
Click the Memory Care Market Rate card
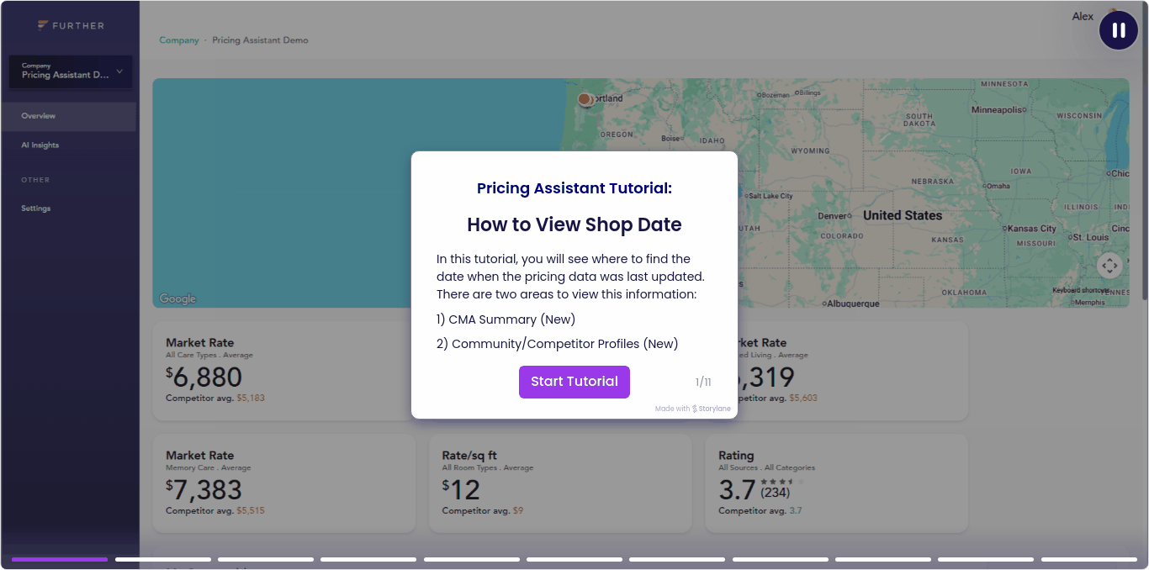[283, 483]
